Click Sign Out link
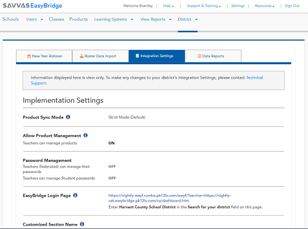 [x=292, y=6]
